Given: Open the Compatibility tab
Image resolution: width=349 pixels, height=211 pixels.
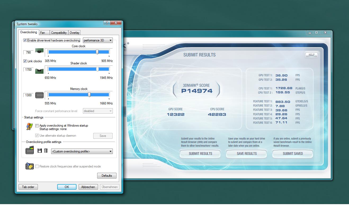Looking at the screenshot, I should [59, 33].
